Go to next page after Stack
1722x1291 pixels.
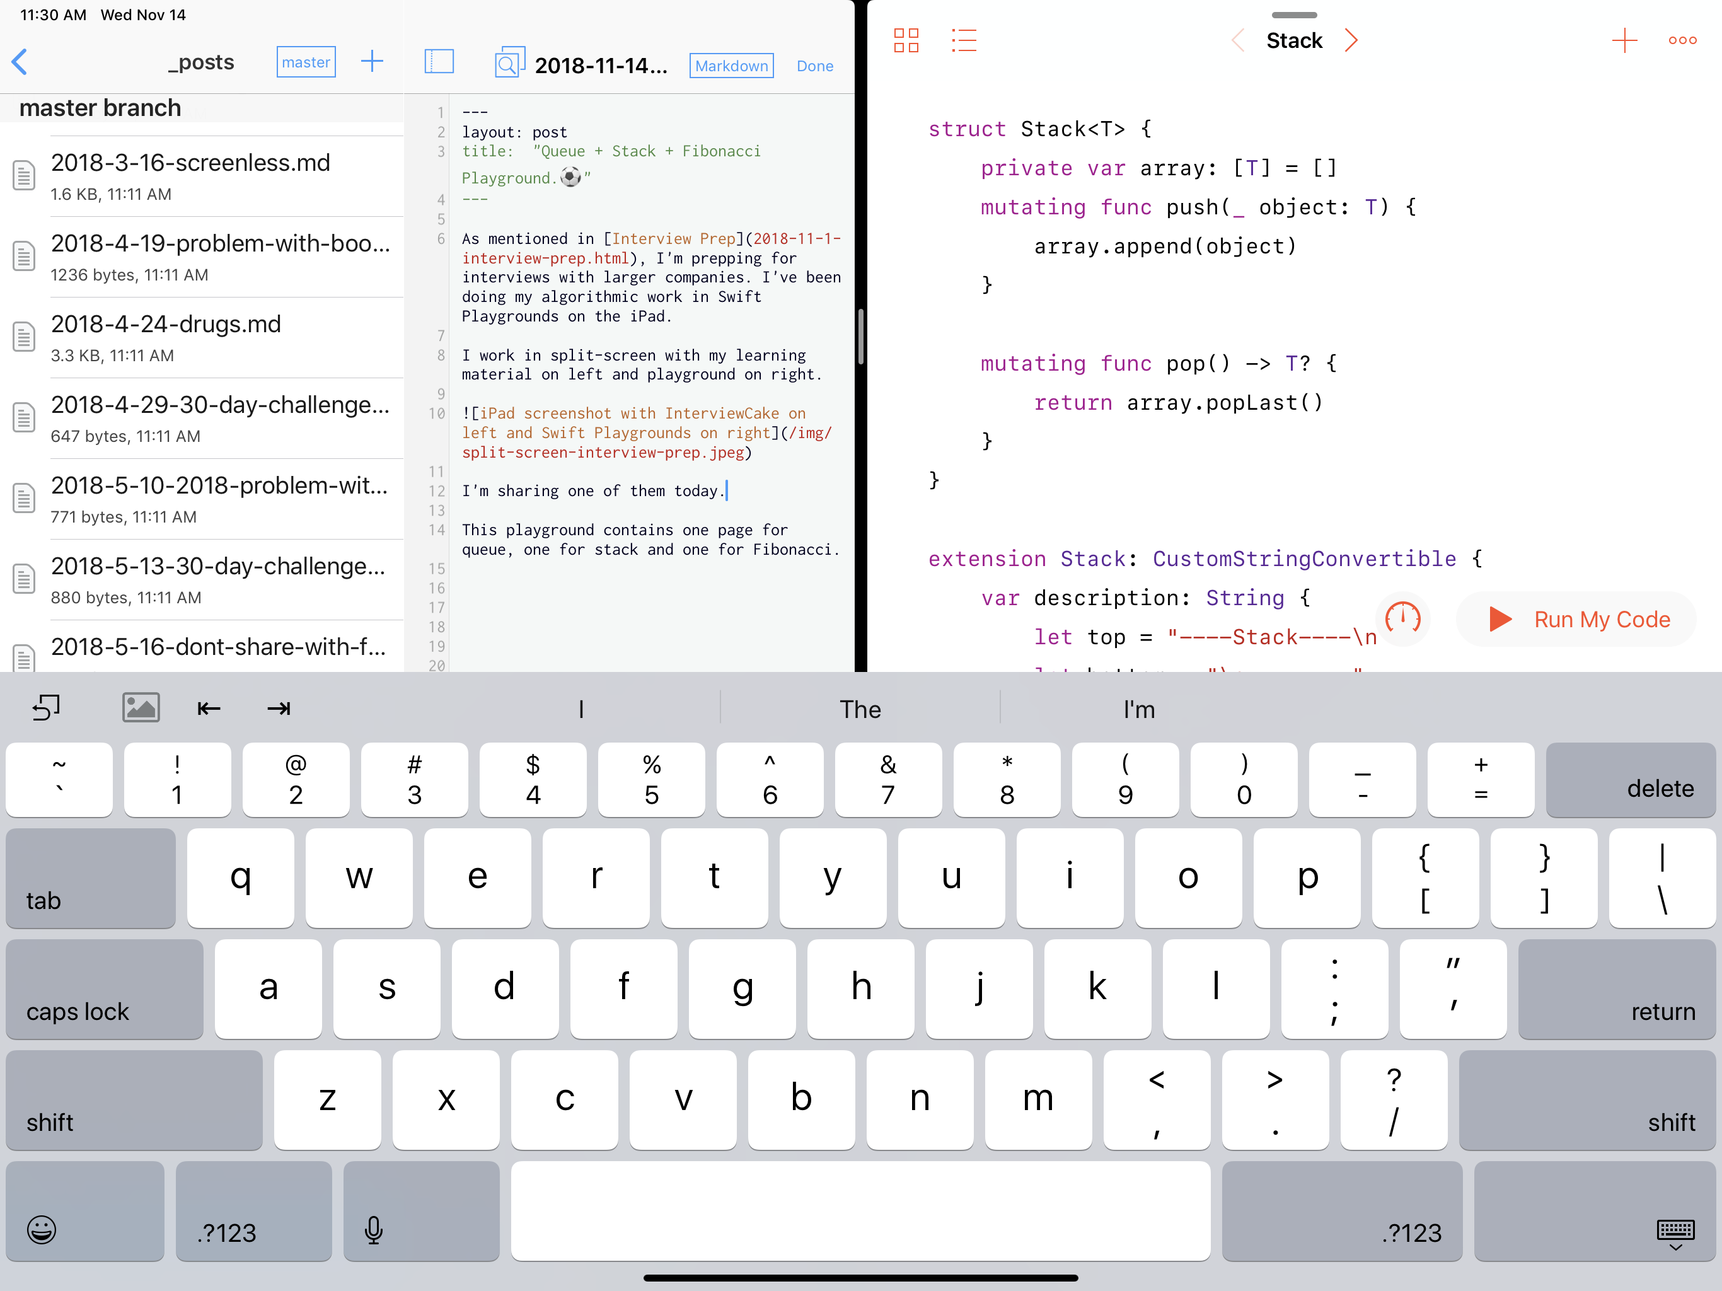click(1351, 40)
